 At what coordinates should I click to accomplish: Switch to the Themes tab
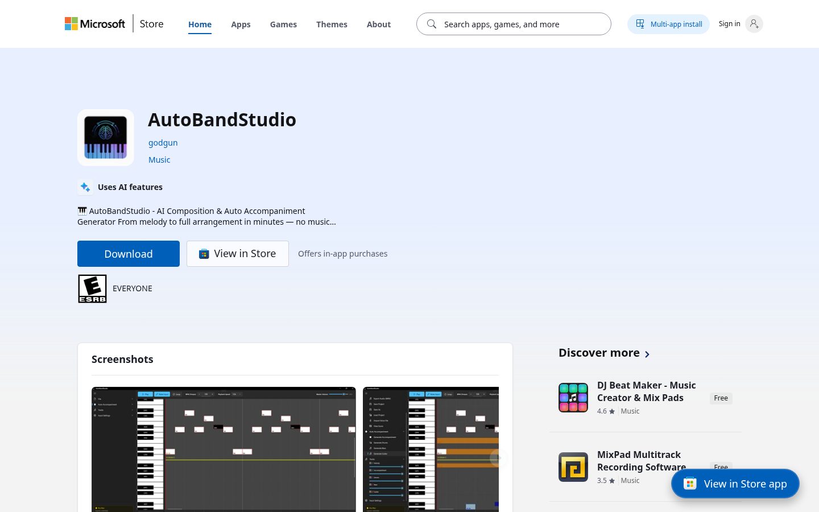coord(332,24)
